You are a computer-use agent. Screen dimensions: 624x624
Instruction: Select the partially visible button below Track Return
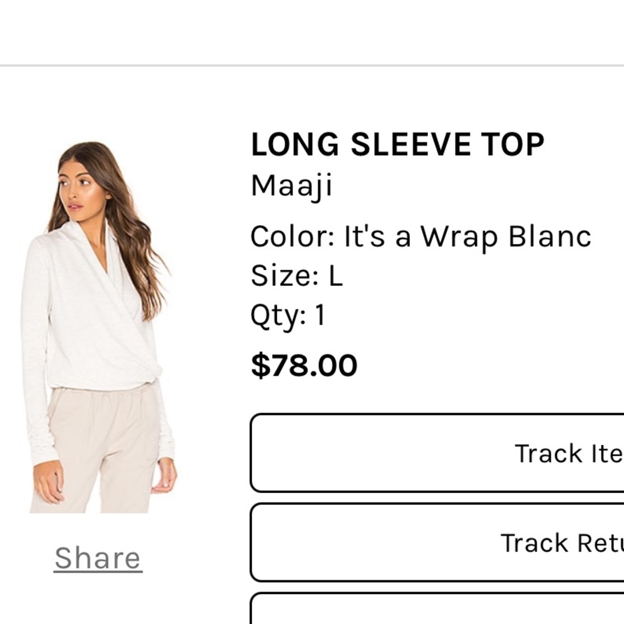tap(437, 608)
